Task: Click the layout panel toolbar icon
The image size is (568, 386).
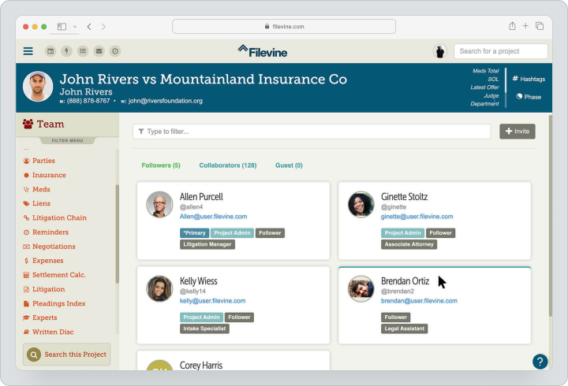Action: (x=50, y=51)
